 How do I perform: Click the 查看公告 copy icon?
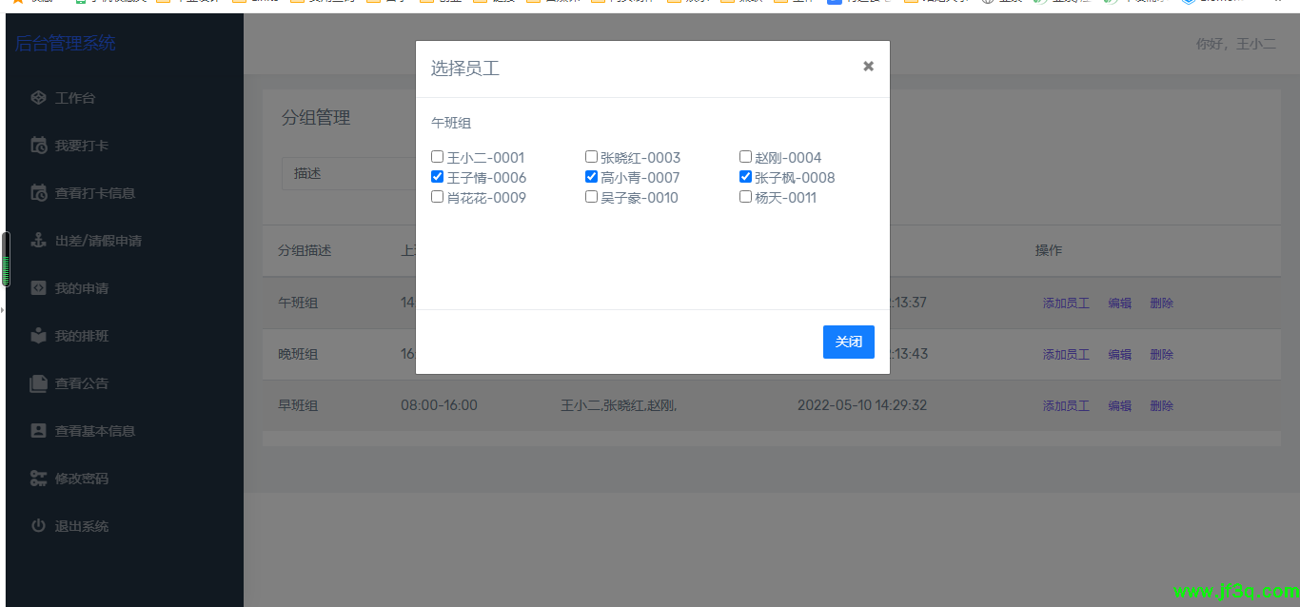(x=38, y=383)
